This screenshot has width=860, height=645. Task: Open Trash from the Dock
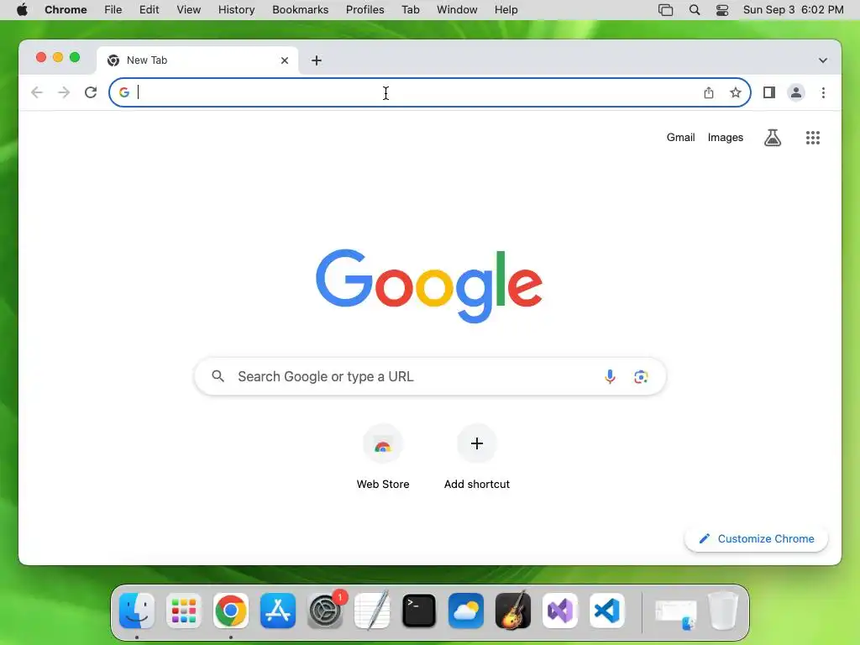(723, 611)
